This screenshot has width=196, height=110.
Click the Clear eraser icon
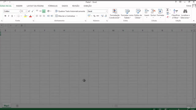168,17
